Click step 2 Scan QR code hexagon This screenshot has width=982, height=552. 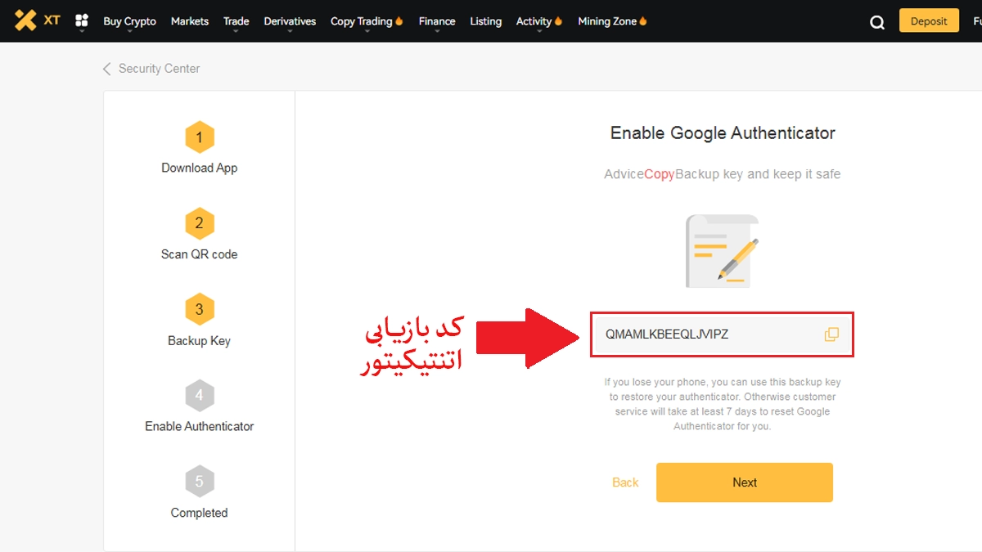(x=199, y=223)
